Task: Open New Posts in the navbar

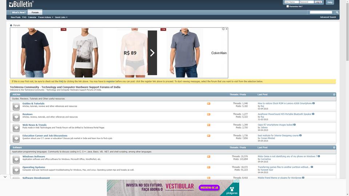Action: coord(16,17)
